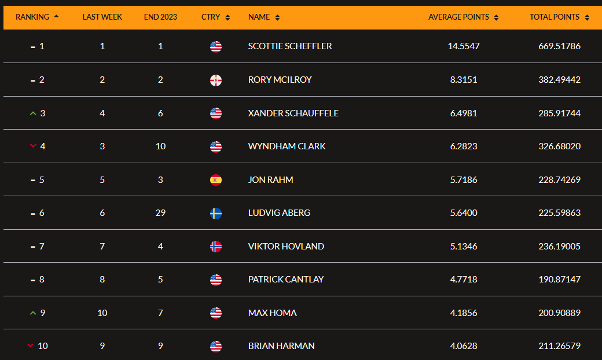The image size is (602, 360).
Task: Open Xander Schauffele's player page
Action: pyautogui.click(x=293, y=113)
